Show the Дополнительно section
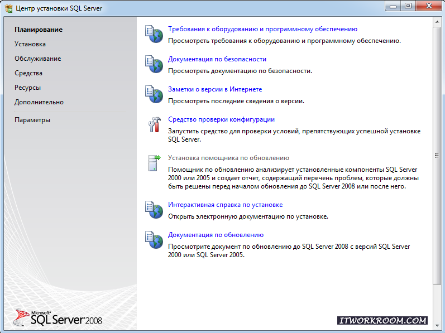445x333 pixels. click(x=39, y=102)
